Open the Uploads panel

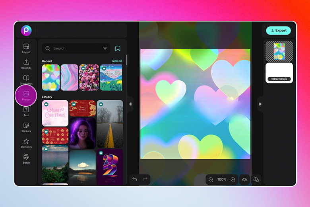point(26,64)
